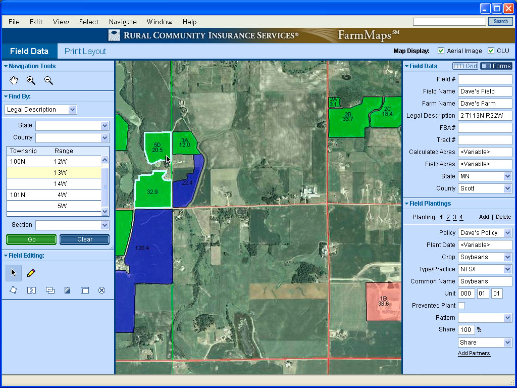
Task: Open the Dave's Policy dropdown
Action: (507, 233)
